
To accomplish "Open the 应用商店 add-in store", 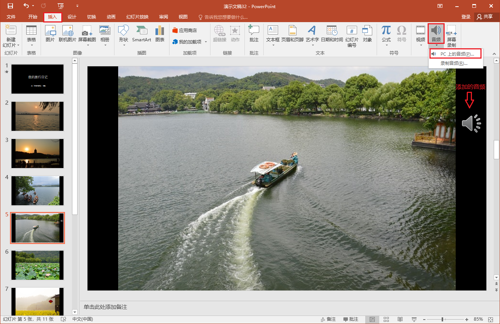I will 185,30.
